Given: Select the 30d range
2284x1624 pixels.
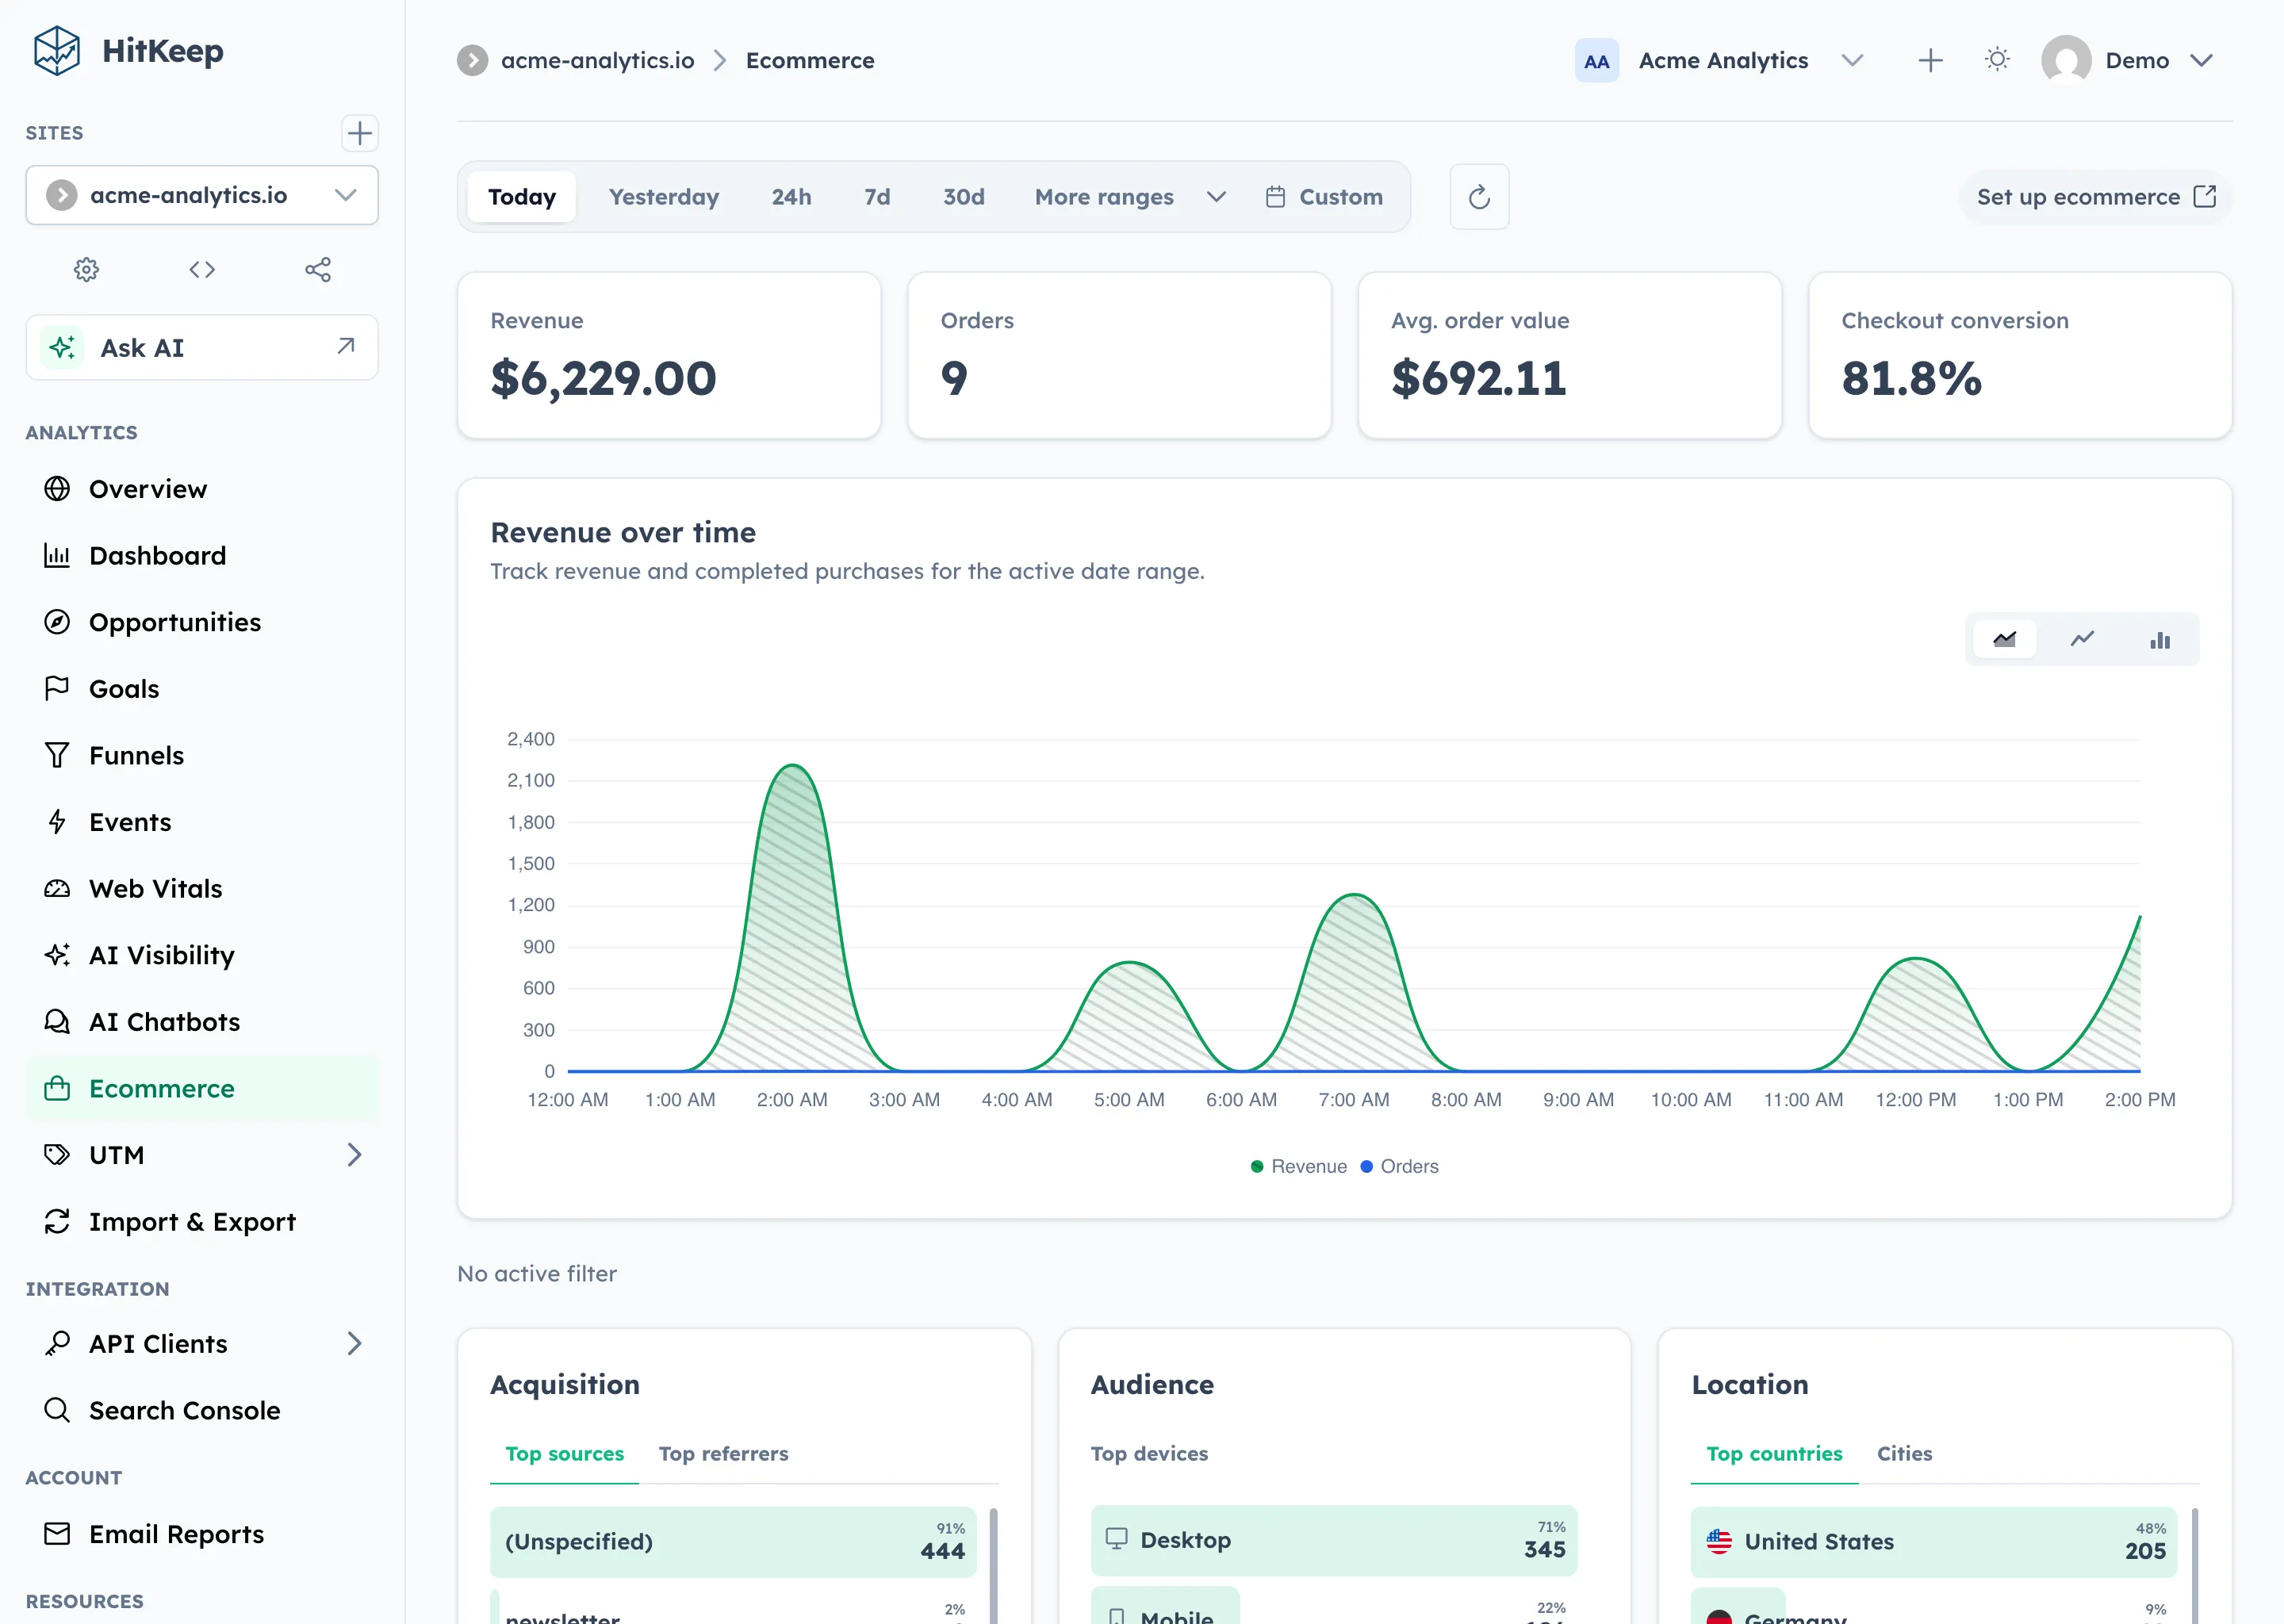Looking at the screenshot, I should click(x=963, y=197).
